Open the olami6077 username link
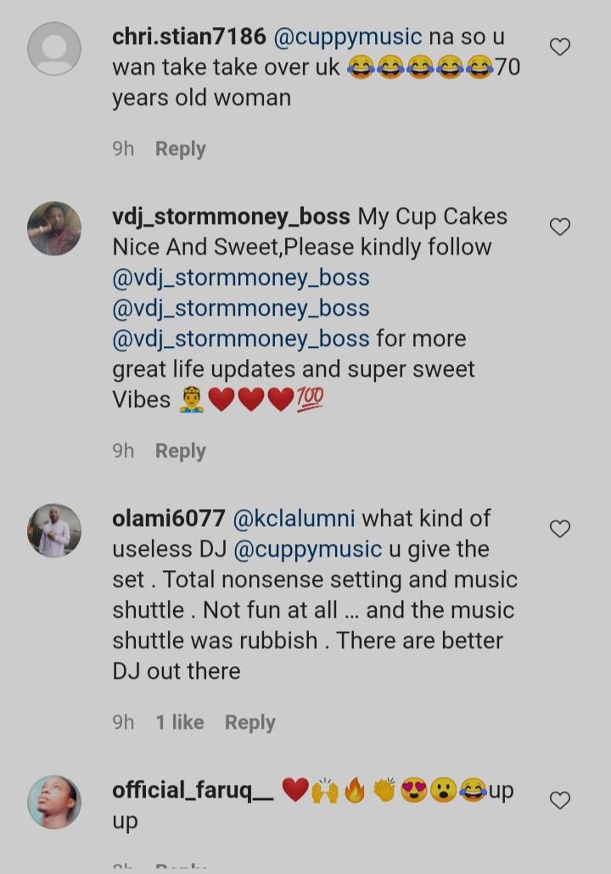The width and height of the screenshot is (611, 874). click(x=169, y=518)
